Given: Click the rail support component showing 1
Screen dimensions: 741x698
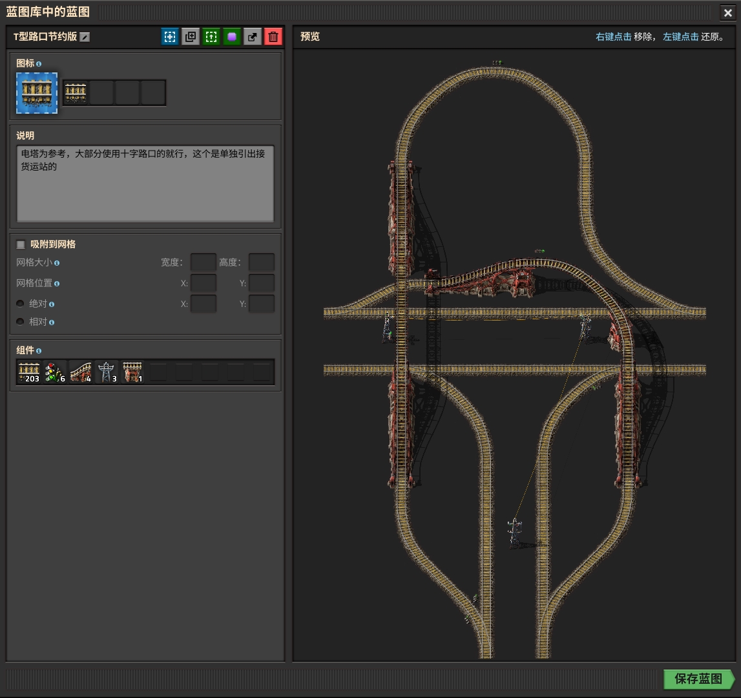Looking at the screenshot, I should point(132,372).
